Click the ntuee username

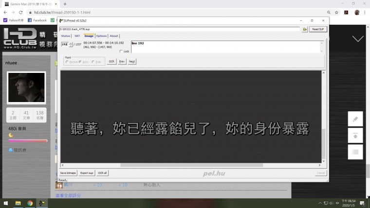tap(11, 63)
